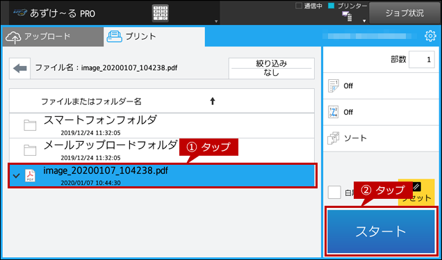Switch to the プリント tab
Viewport: 442px width, 260px height.
tap(154, 37)
